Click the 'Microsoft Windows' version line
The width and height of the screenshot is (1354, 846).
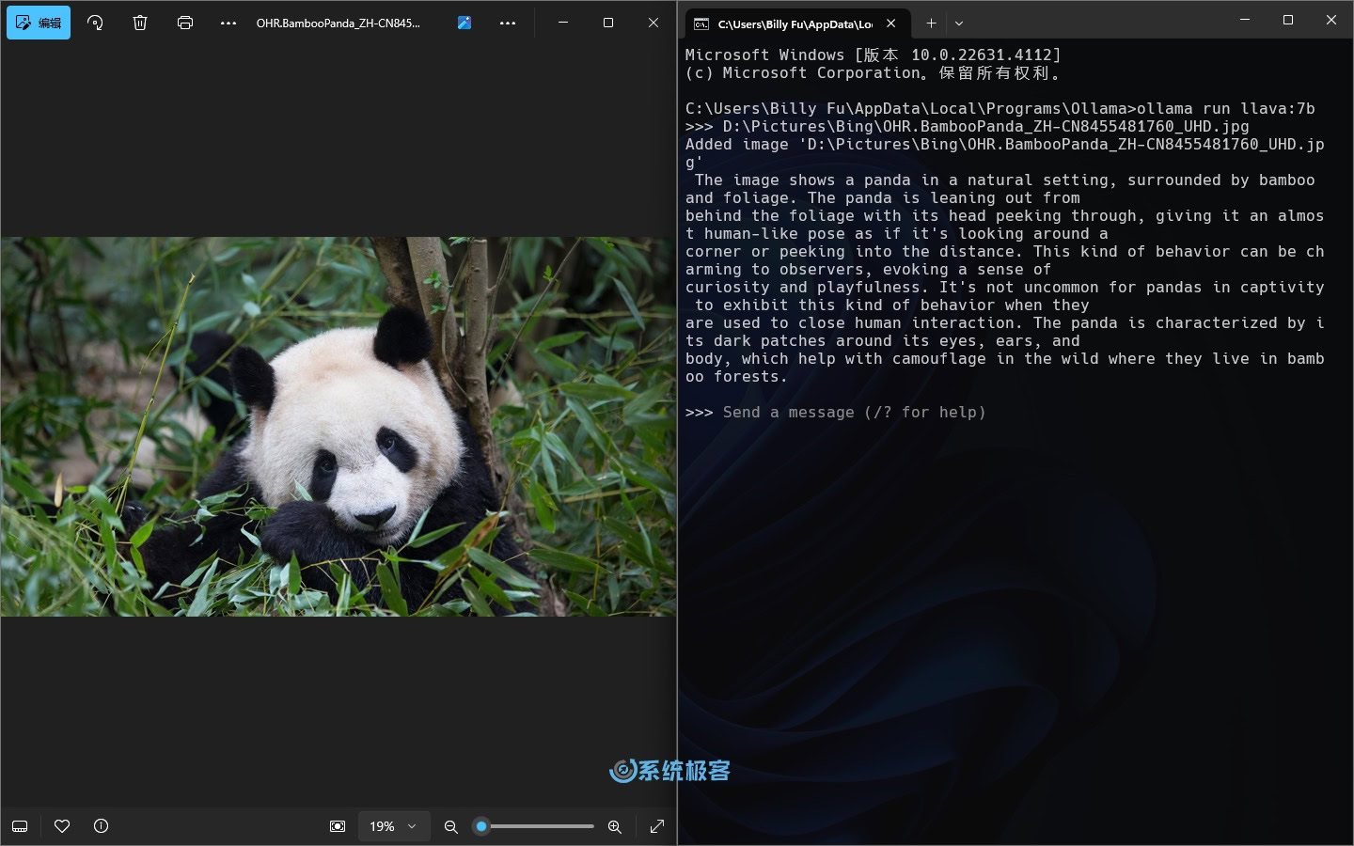(873, 55)
